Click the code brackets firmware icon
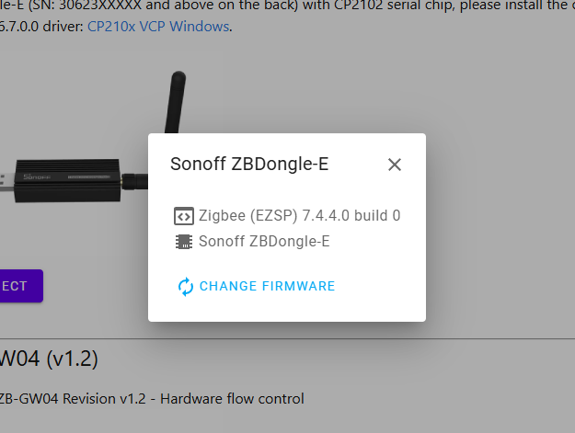 (x=184, y=216)
